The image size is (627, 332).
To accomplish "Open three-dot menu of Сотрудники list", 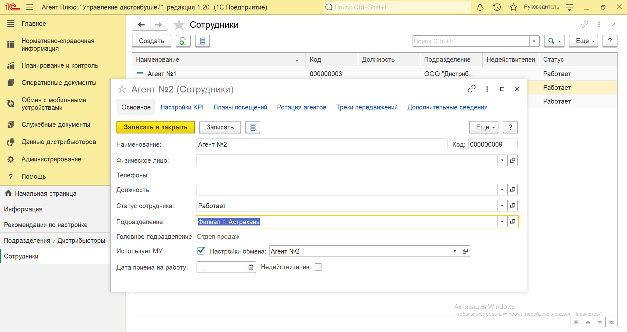I will pos(599,24).
